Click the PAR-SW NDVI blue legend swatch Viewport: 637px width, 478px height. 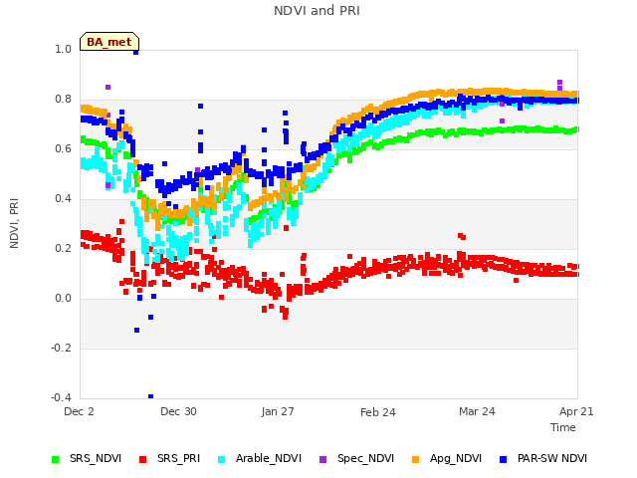coord(503,459)
